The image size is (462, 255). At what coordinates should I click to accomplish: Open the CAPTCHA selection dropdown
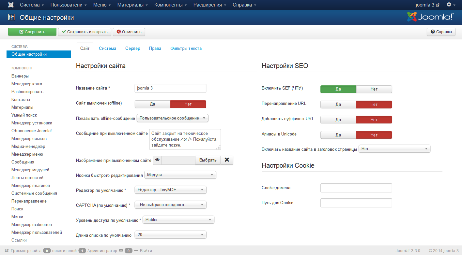[170, 205]
